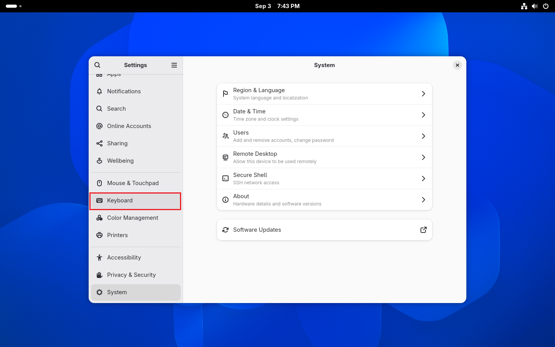
Task: Switch to the Accessibility panel
Action: 136,258
